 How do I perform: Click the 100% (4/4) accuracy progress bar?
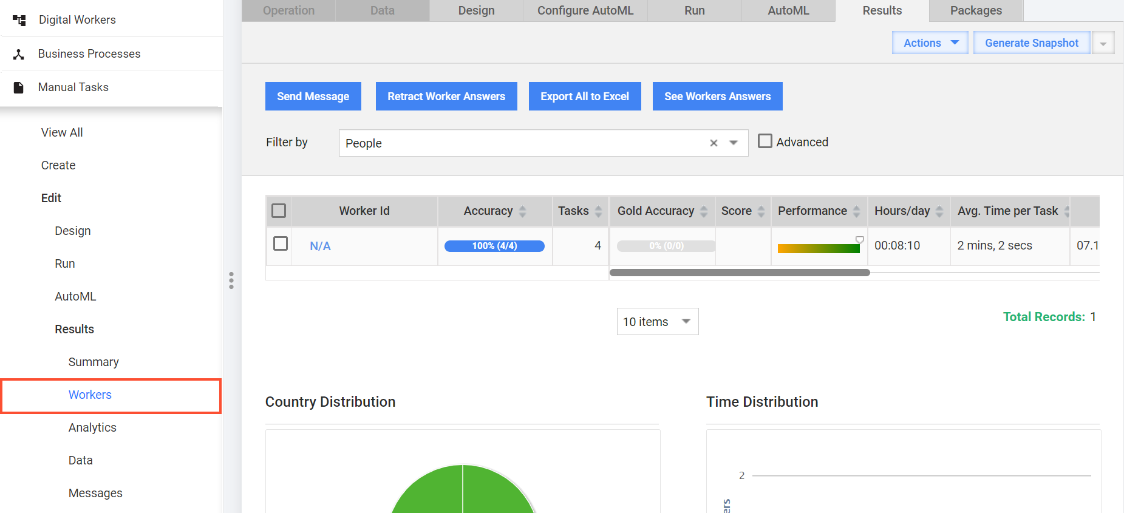click(494, 246)
